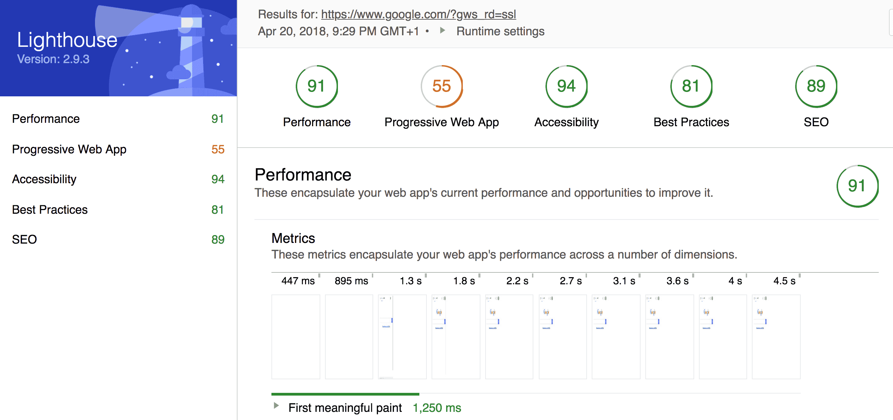This screenshot has height=420, width=893.
Task: Click the Apr 20, 2018 timestamp text
Action: [x=338, y=31]
